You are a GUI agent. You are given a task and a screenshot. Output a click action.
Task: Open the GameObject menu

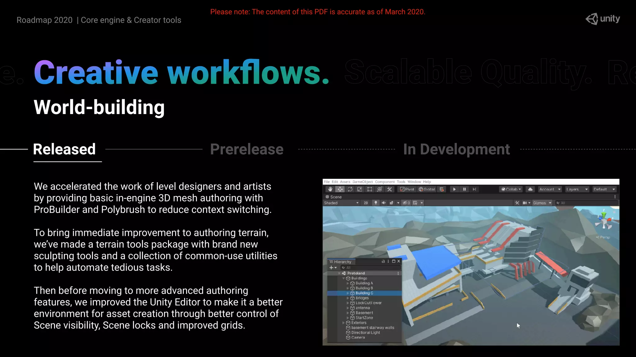pyautogui.click(x=362, y=182)
